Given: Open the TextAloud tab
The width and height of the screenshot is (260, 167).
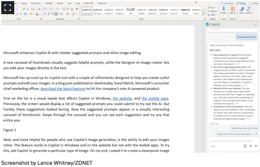Looking at the screenshot, I should pos(102,3).
